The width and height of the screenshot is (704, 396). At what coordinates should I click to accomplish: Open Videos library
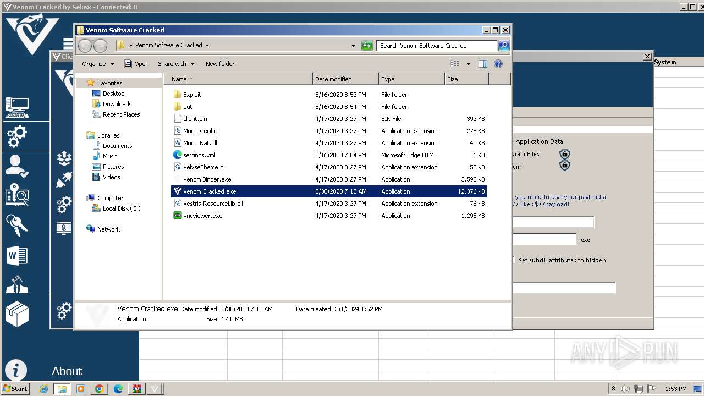point(111,177)
